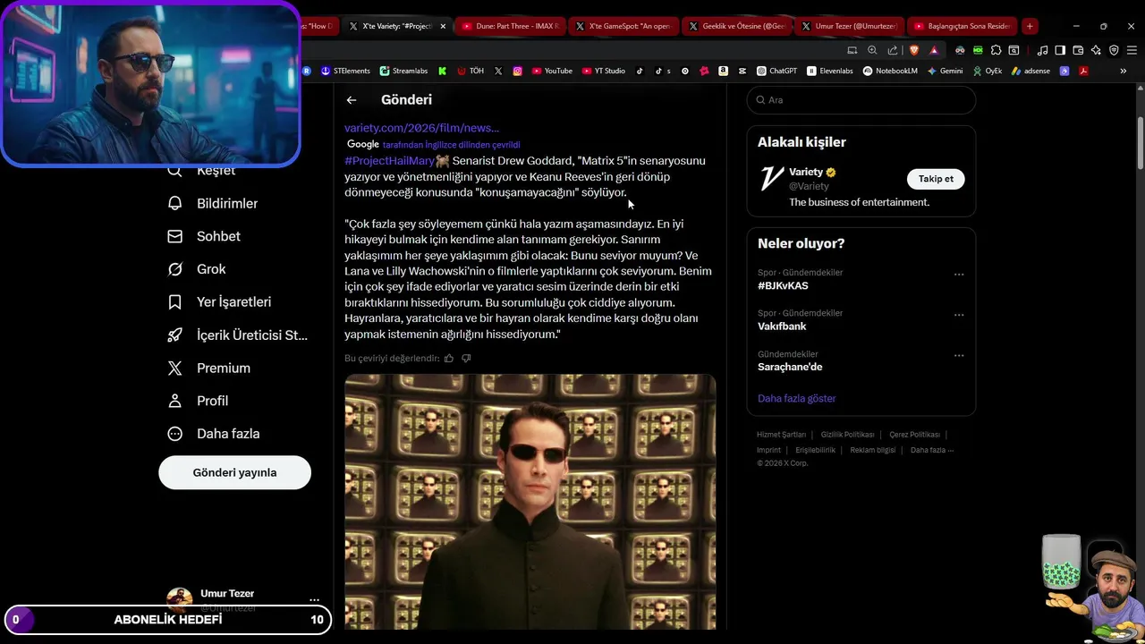Open Yer İşaretleri bookmarks
The image size is (1145, 644).
tap(219, 302)
